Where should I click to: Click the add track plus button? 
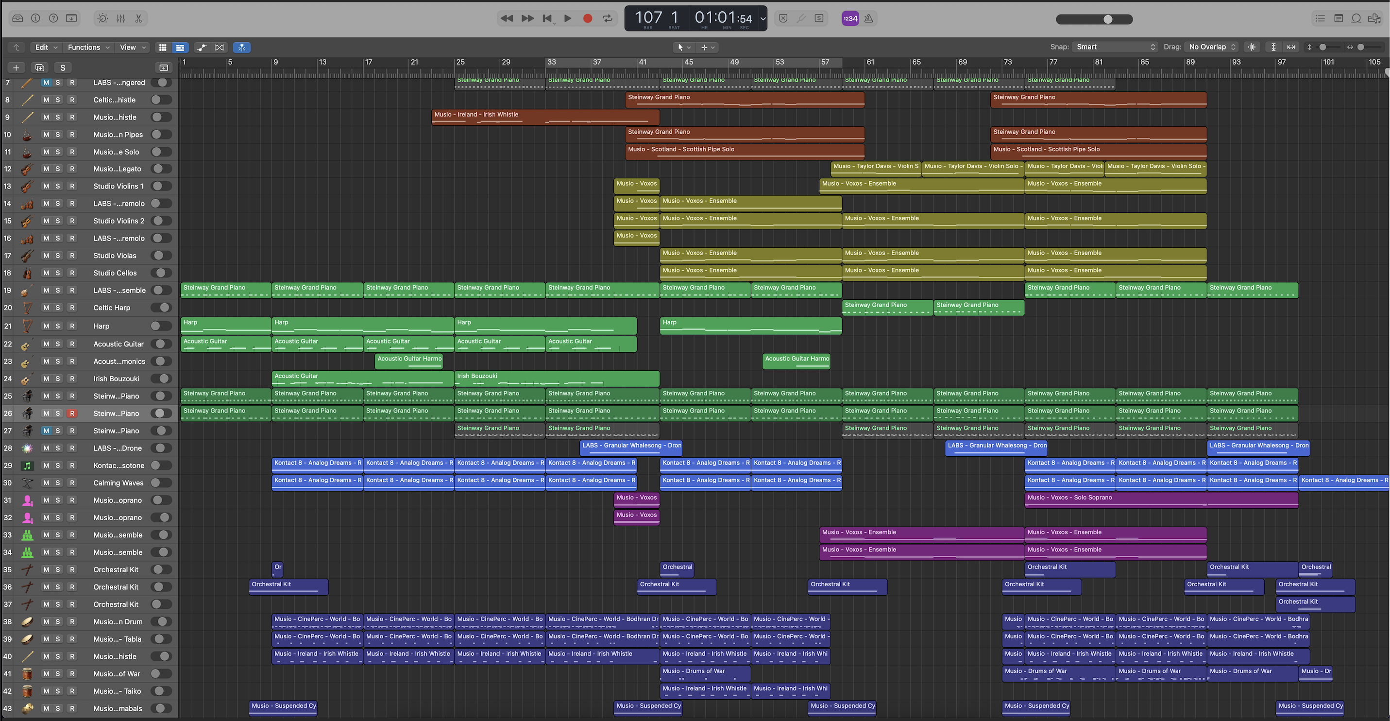pyautogui.click(x=16, y=68)
